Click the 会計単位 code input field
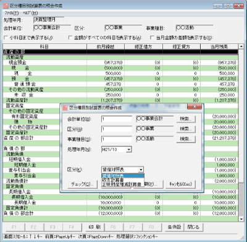The height and width of the screenshot is (242, 247). pos(117,119)
